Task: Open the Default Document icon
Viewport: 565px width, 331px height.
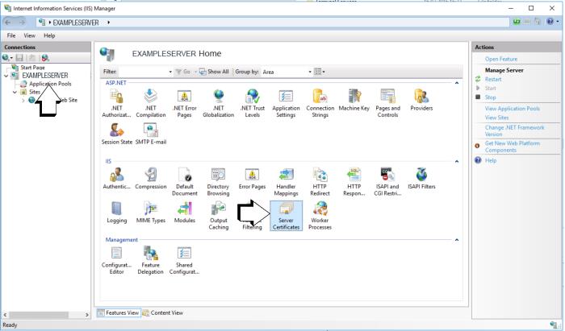Action: pyautogui.click(x=184, y=177)
